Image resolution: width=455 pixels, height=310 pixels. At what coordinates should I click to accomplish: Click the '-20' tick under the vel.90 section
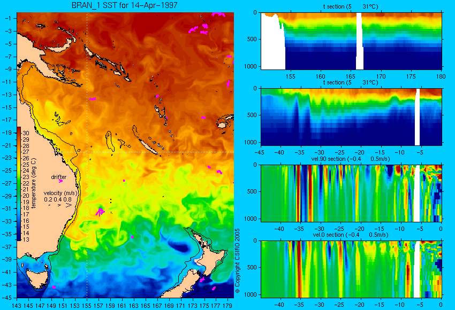[x=360, y=229]
